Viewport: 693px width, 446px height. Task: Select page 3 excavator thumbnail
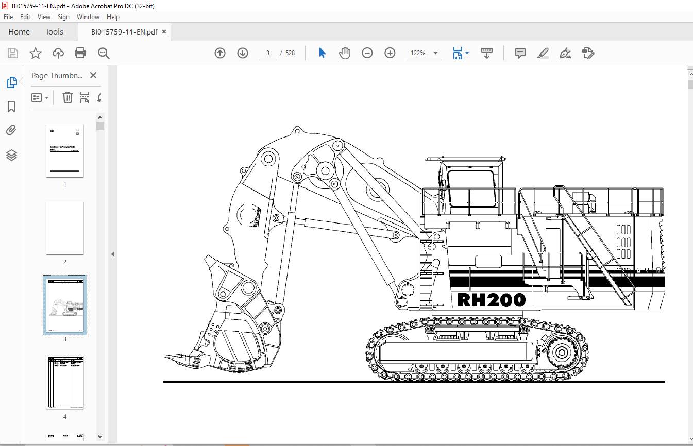coord(65,305)
